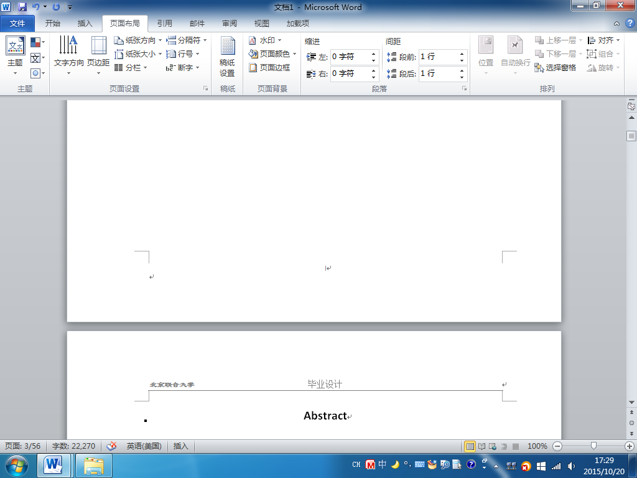
Task: Click the left indent 左 input field
Action: pos(350,57)
